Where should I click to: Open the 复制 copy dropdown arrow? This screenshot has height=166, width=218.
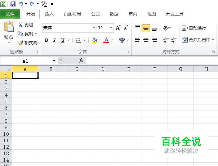36,33
